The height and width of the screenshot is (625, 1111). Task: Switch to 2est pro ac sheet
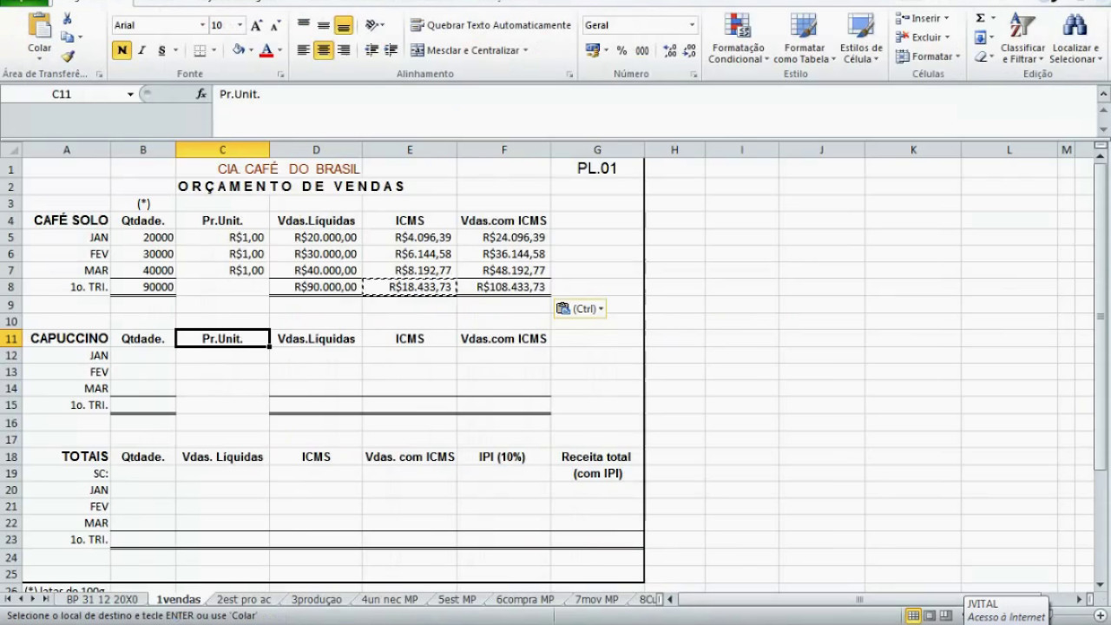tap(243, 600)
